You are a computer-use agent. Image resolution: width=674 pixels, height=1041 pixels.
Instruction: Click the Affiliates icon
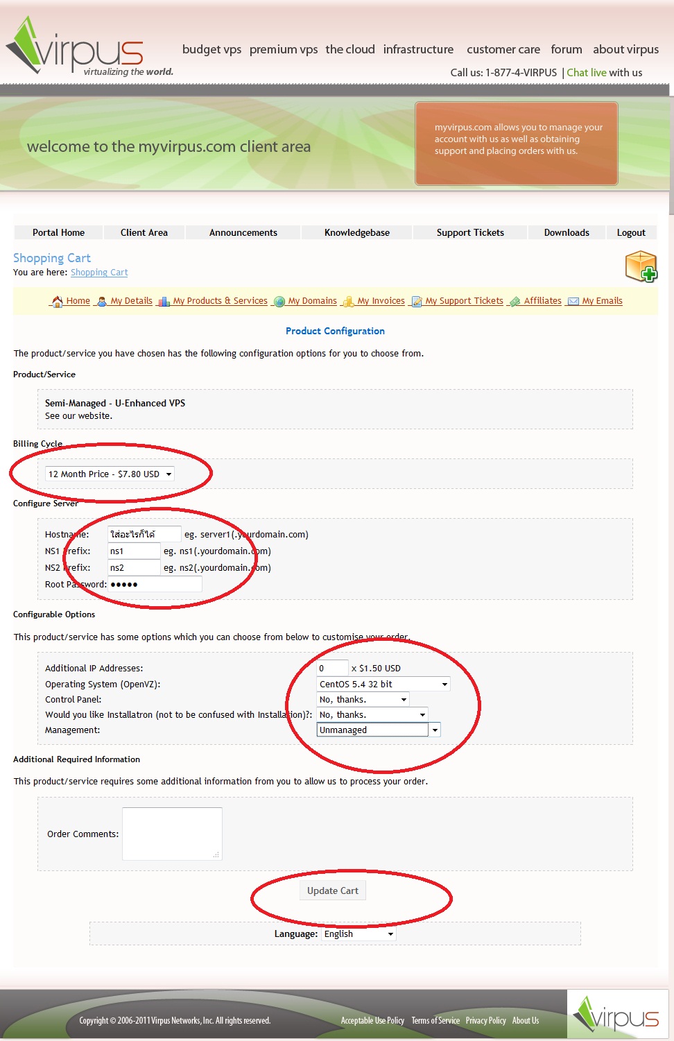(x=515, y=301)
